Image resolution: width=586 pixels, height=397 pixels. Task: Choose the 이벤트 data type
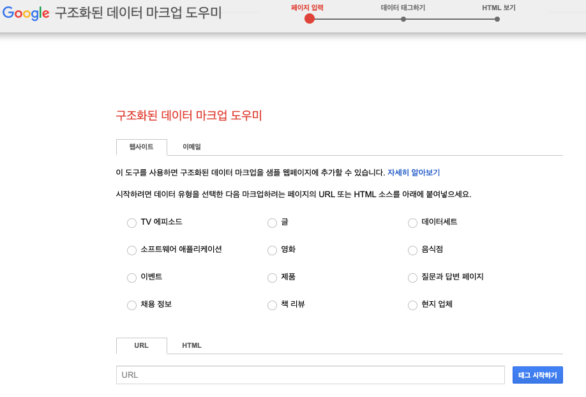[131, 278]
